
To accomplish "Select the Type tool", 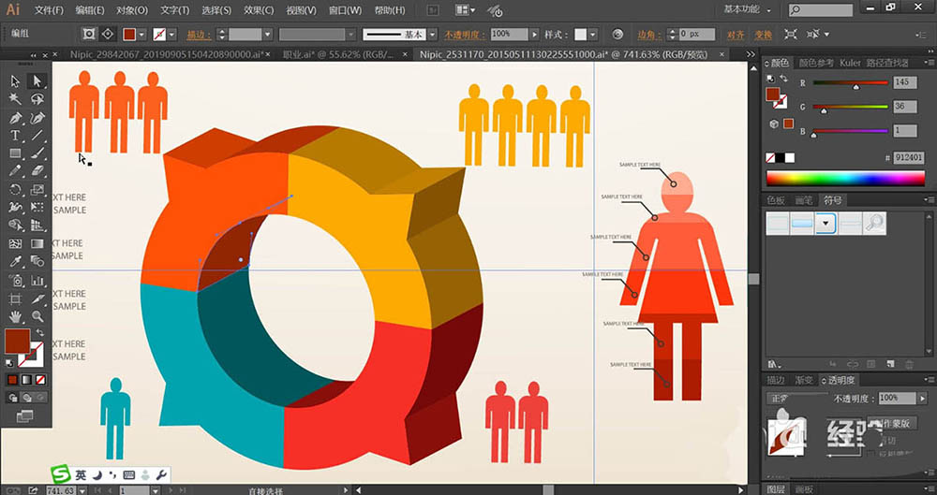I will 16,137.
